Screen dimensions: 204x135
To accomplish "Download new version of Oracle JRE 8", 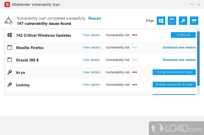I will click(x=179, y=60).
